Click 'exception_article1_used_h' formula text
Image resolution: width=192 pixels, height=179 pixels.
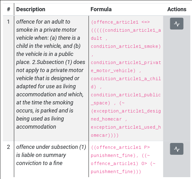pos(126,127)
